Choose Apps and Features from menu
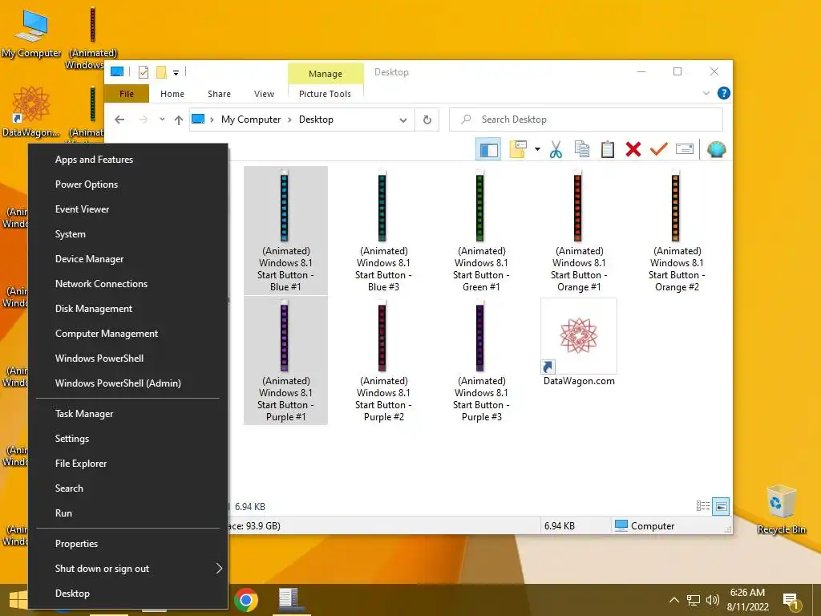Image resolution: width=821 pixels, height=616 pixels. click(x=128, y=160)
